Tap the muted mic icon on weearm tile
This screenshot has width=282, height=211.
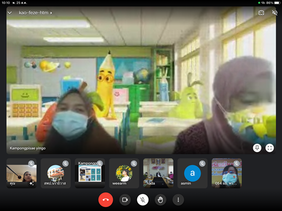tap(134, 164)
